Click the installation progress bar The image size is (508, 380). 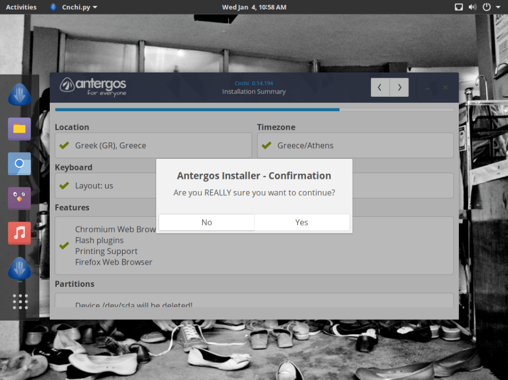point(254,110)
